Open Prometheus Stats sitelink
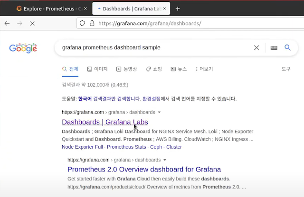Viewport: 304px width, 197px height. pos(126,147)
